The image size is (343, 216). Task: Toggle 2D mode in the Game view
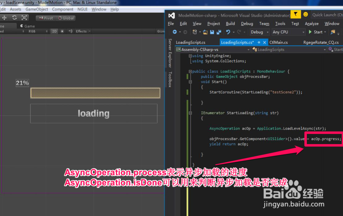point(54,31)
